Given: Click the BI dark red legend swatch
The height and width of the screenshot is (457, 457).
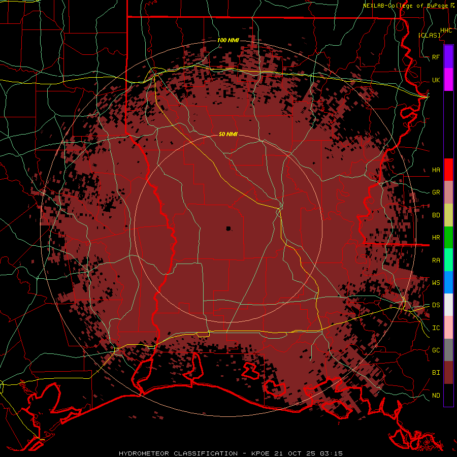Looking at the screenshot, I should point(448,373).
